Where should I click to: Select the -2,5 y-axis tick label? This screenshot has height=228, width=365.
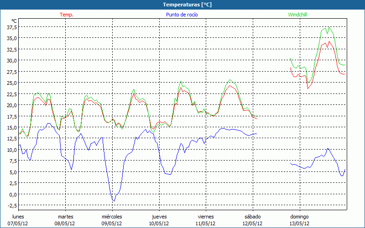[x=12, y=206]
